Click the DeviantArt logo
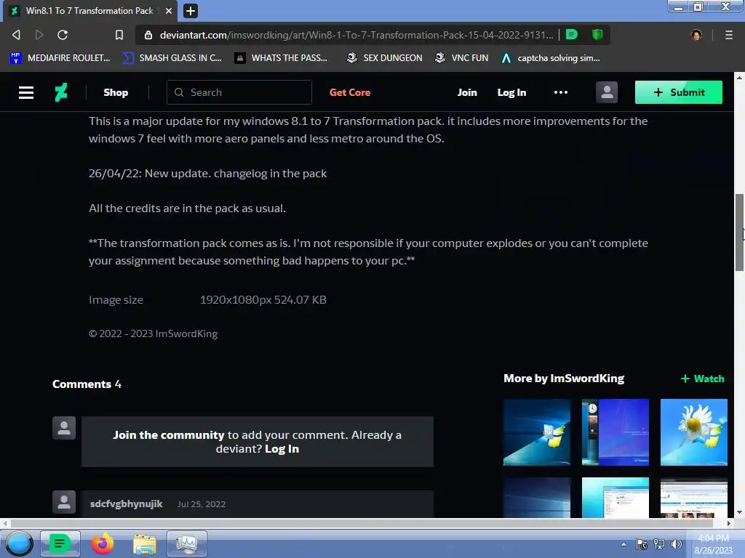This screenshot has width=745, height=558. 61,92
